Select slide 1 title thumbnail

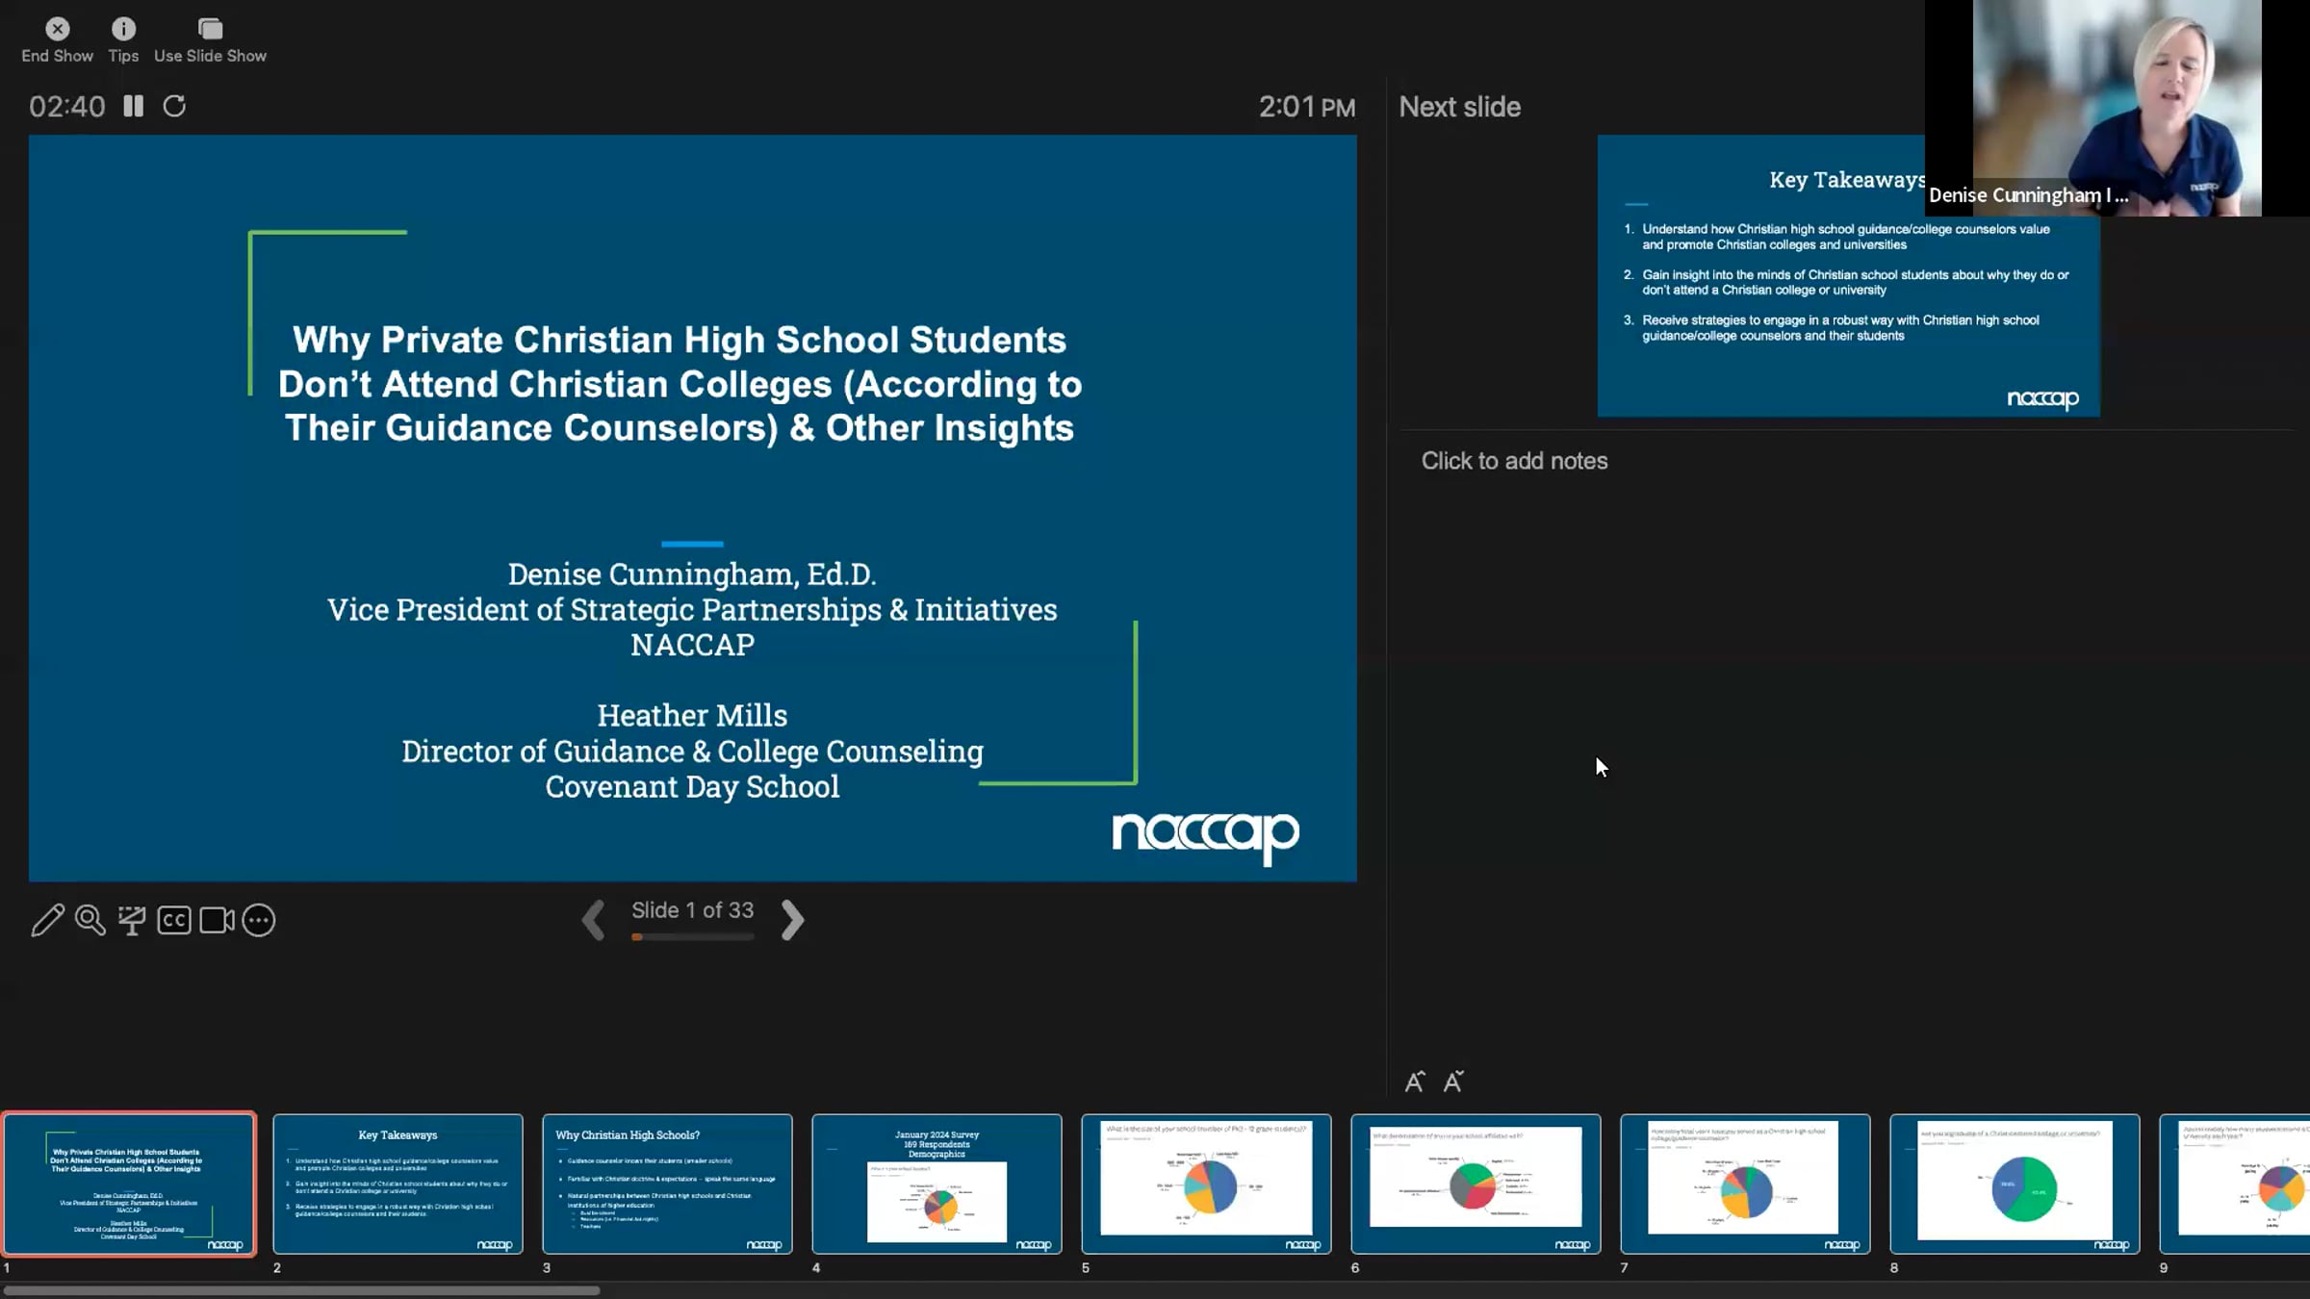130,1184
